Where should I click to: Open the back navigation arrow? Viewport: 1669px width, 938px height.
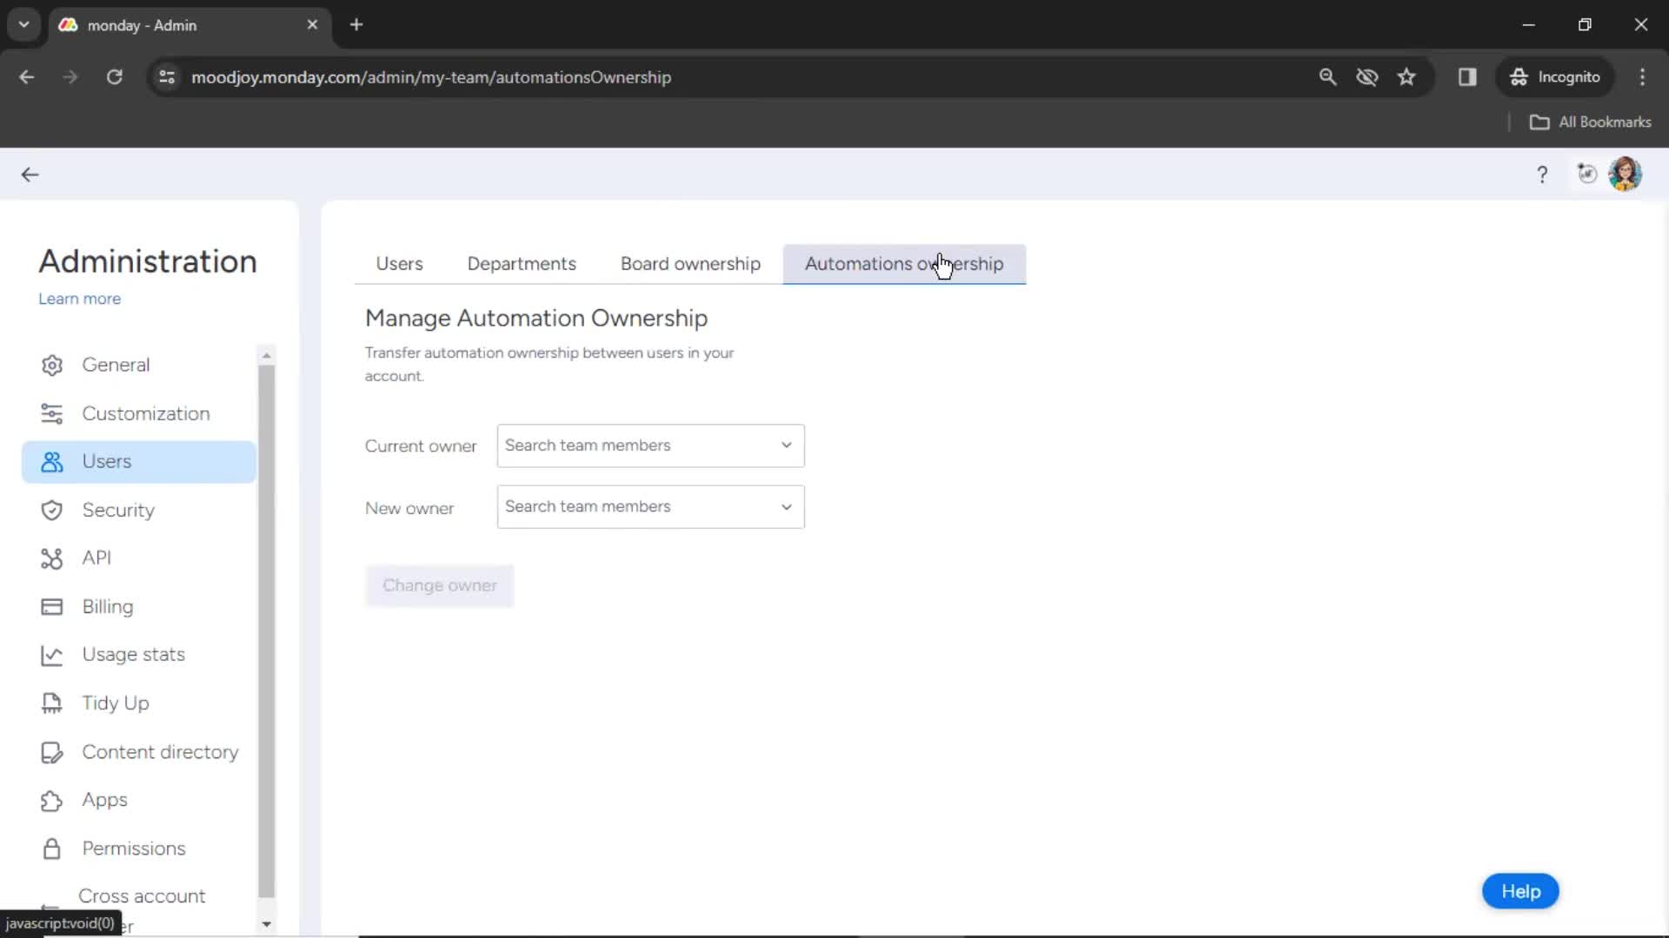pyautogui.click(x=30, y=174)
